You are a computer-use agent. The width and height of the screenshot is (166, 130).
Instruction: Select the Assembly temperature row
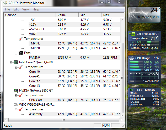point(74,114)
